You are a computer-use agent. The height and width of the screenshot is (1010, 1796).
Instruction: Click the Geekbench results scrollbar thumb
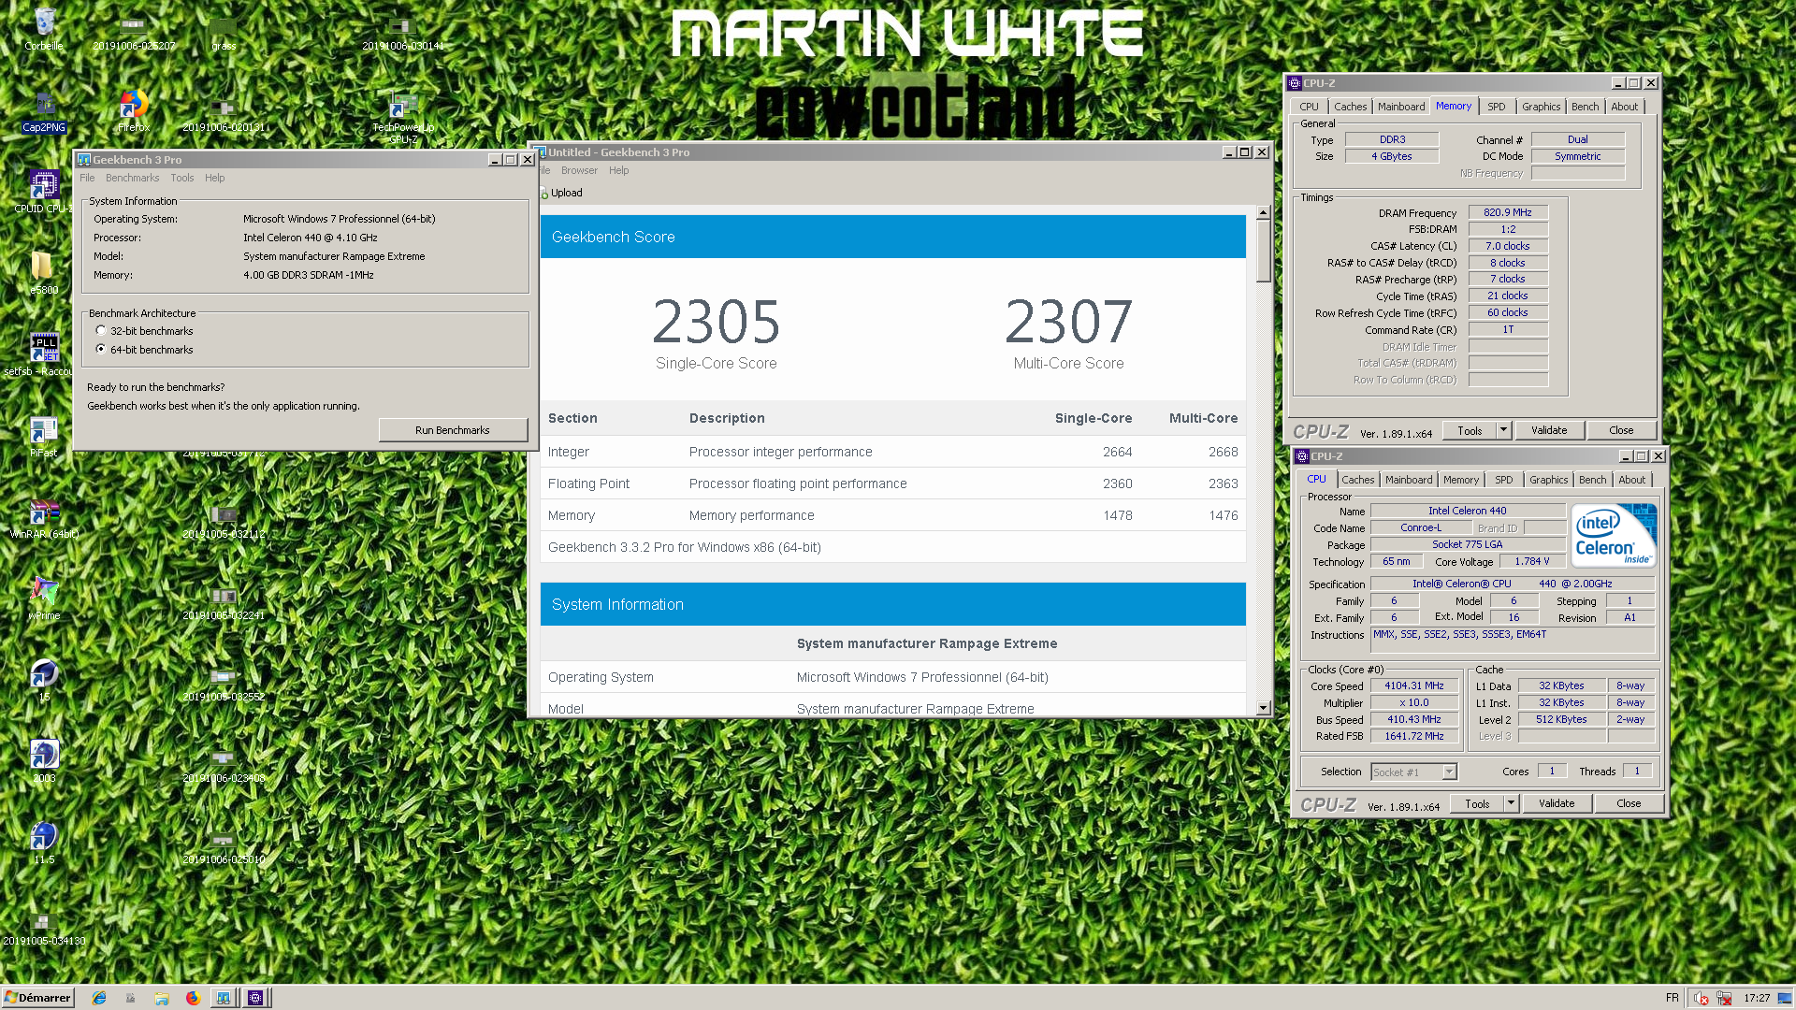(1263, 252)
